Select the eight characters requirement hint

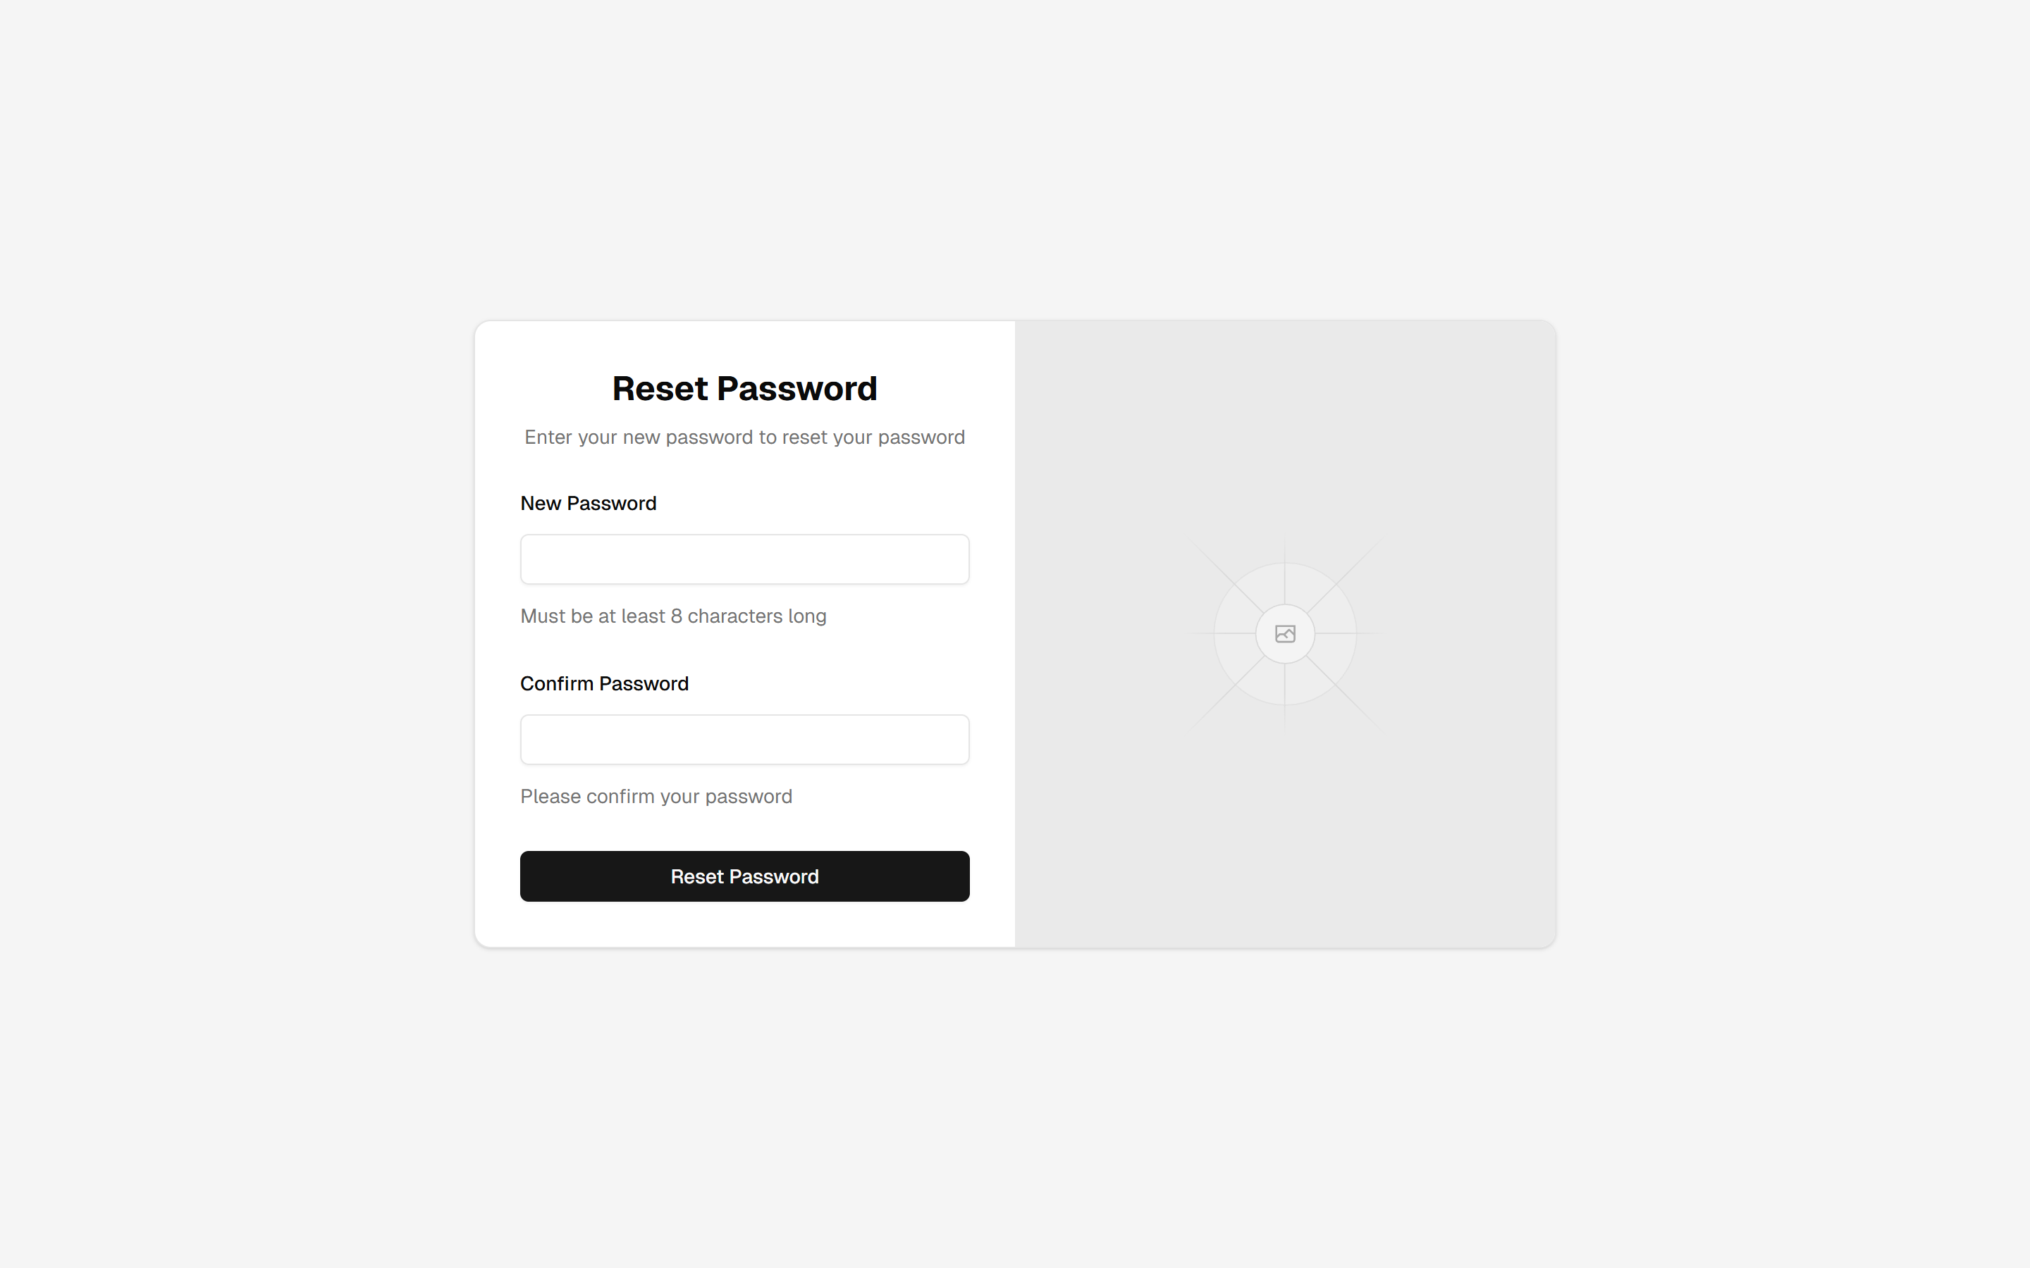coord(672,615)
